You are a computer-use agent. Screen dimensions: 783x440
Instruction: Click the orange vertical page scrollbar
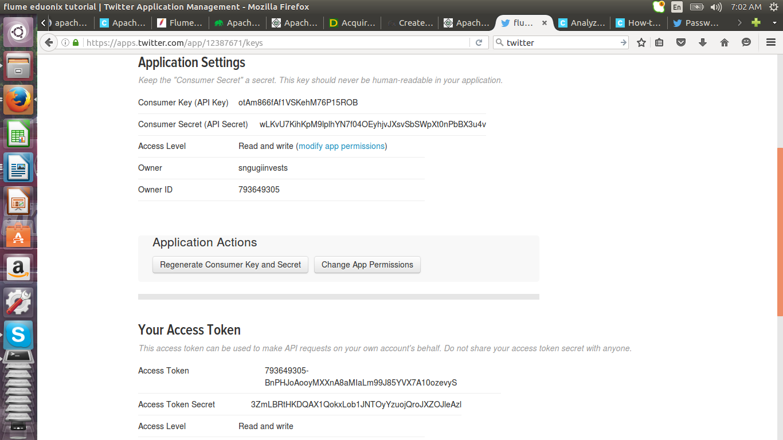coord(780,231)
